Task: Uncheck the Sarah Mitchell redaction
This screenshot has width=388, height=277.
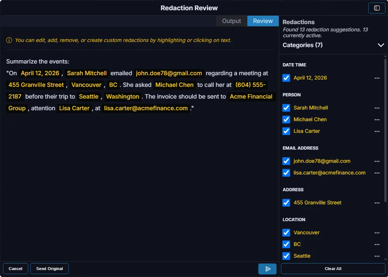Action: tap(286, 108)
